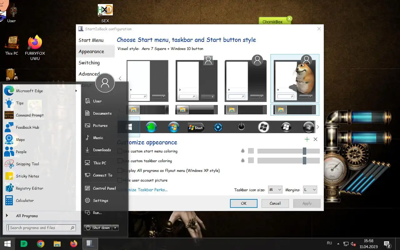Click the Windows Start button on taskbar
Viewport: 400px width, 250px height.
point(7,244)
